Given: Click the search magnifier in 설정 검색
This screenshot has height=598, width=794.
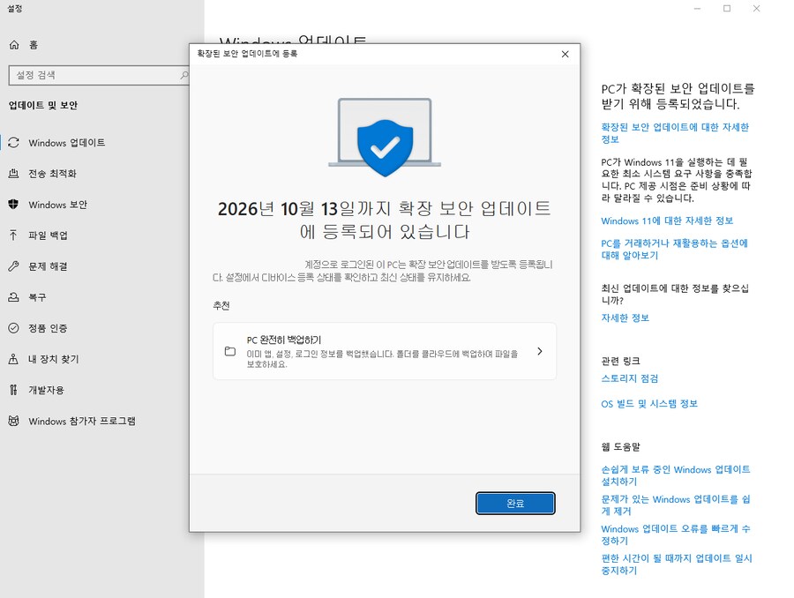Looking at the screenshot, I should click(182, 76).
